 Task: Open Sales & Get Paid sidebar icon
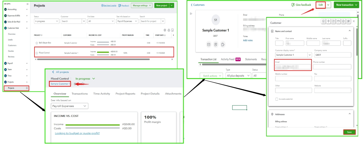tap(6, 22)
